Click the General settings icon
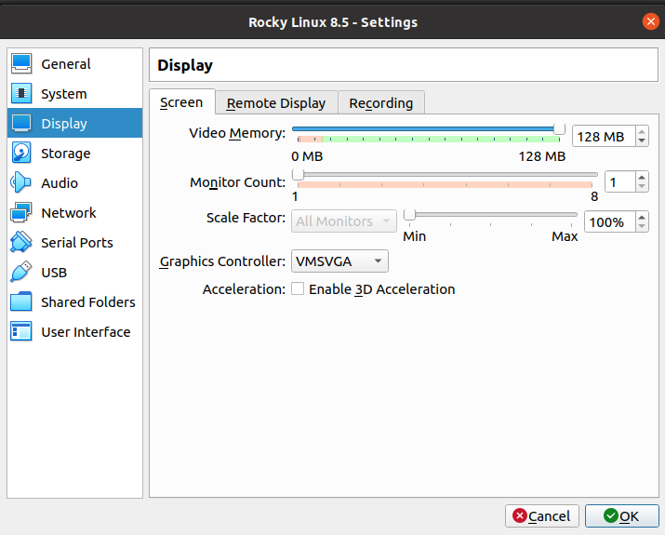 21,64
